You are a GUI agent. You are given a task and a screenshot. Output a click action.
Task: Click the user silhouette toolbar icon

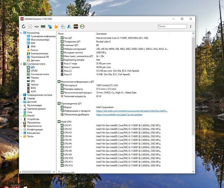69,27
